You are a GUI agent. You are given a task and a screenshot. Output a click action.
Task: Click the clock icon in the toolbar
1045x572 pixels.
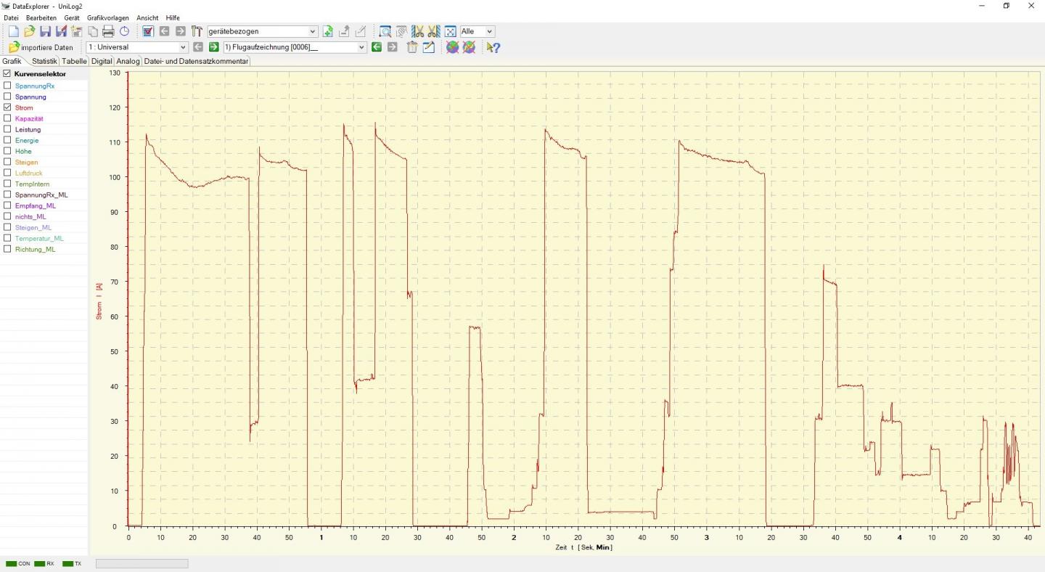(124, 31)
